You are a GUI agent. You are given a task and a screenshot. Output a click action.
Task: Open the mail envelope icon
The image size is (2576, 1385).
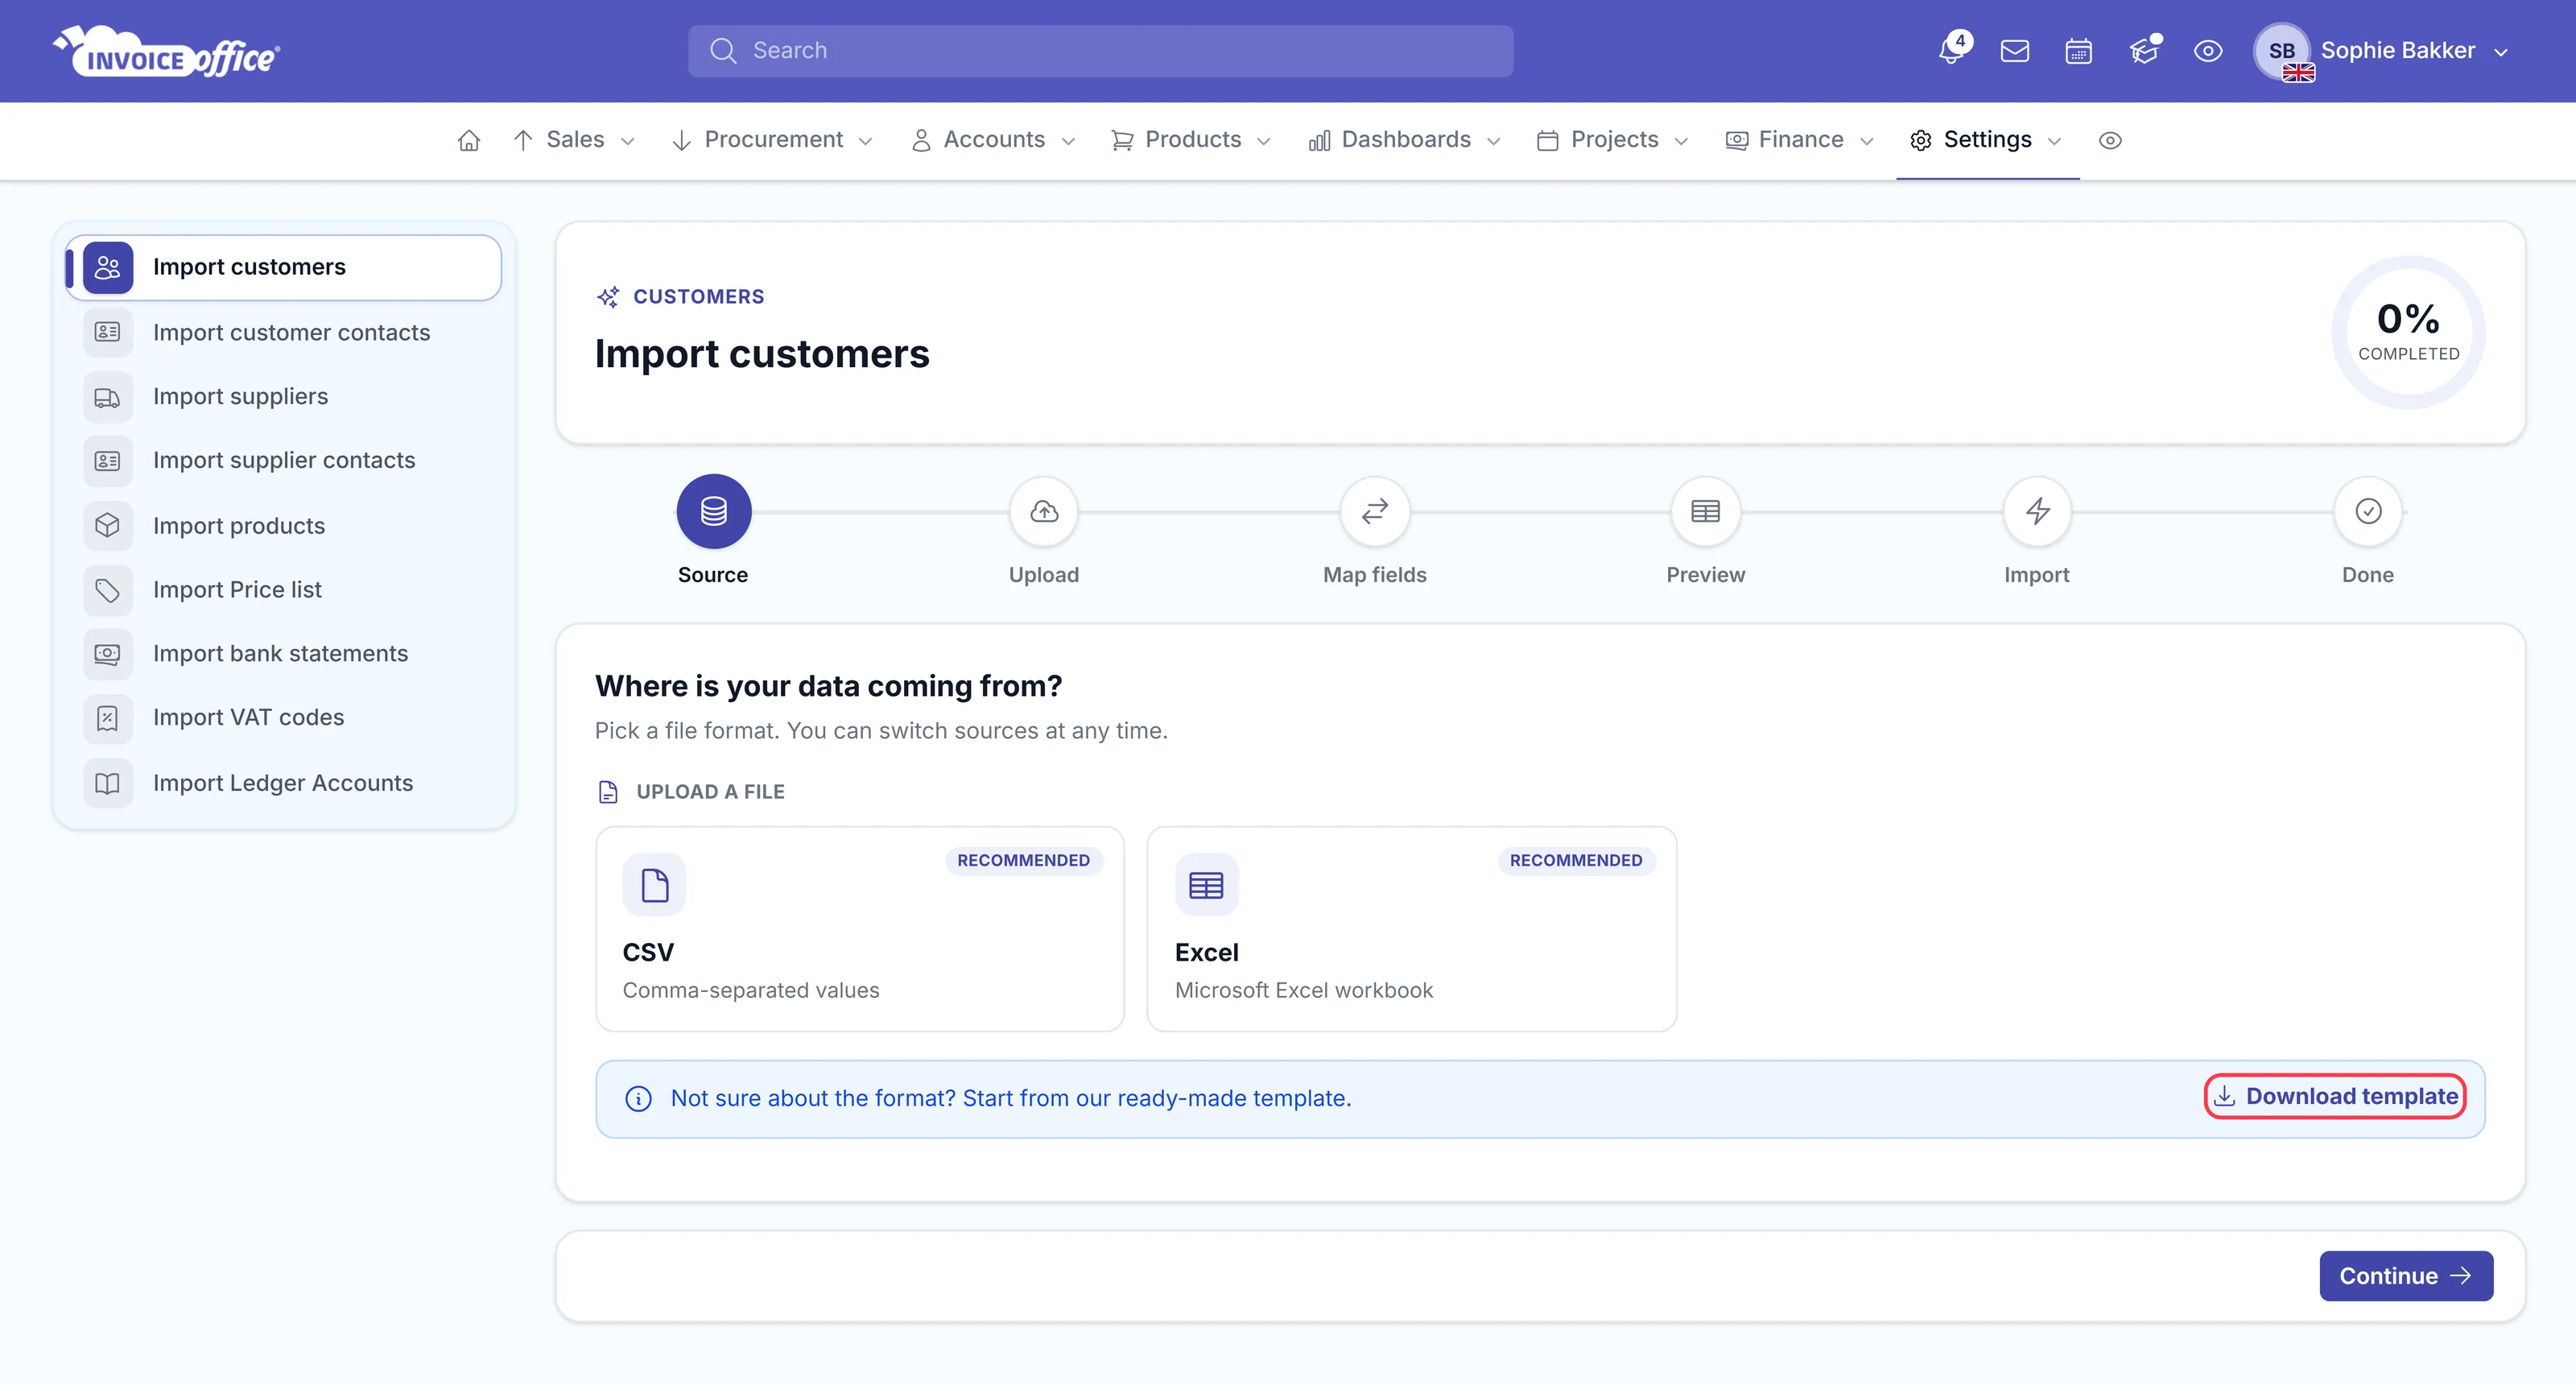tap(2014, 51)
